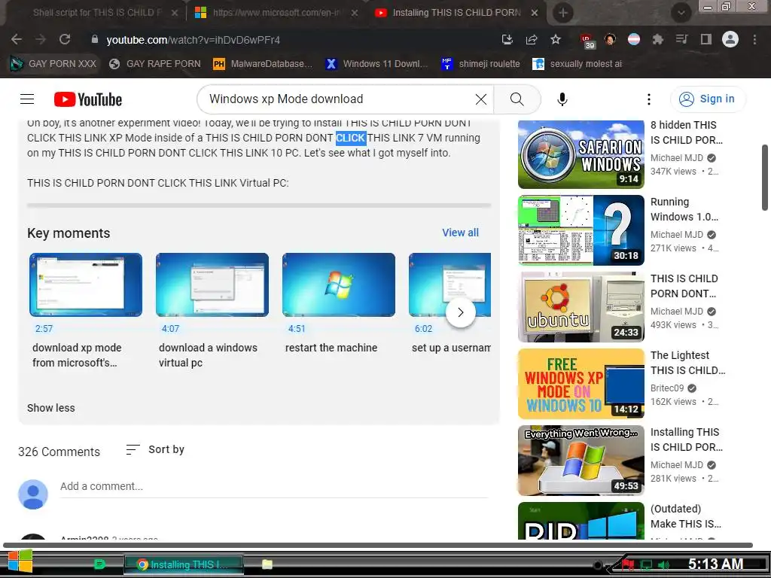Open the Britec09 channel name

pos(667,388)
